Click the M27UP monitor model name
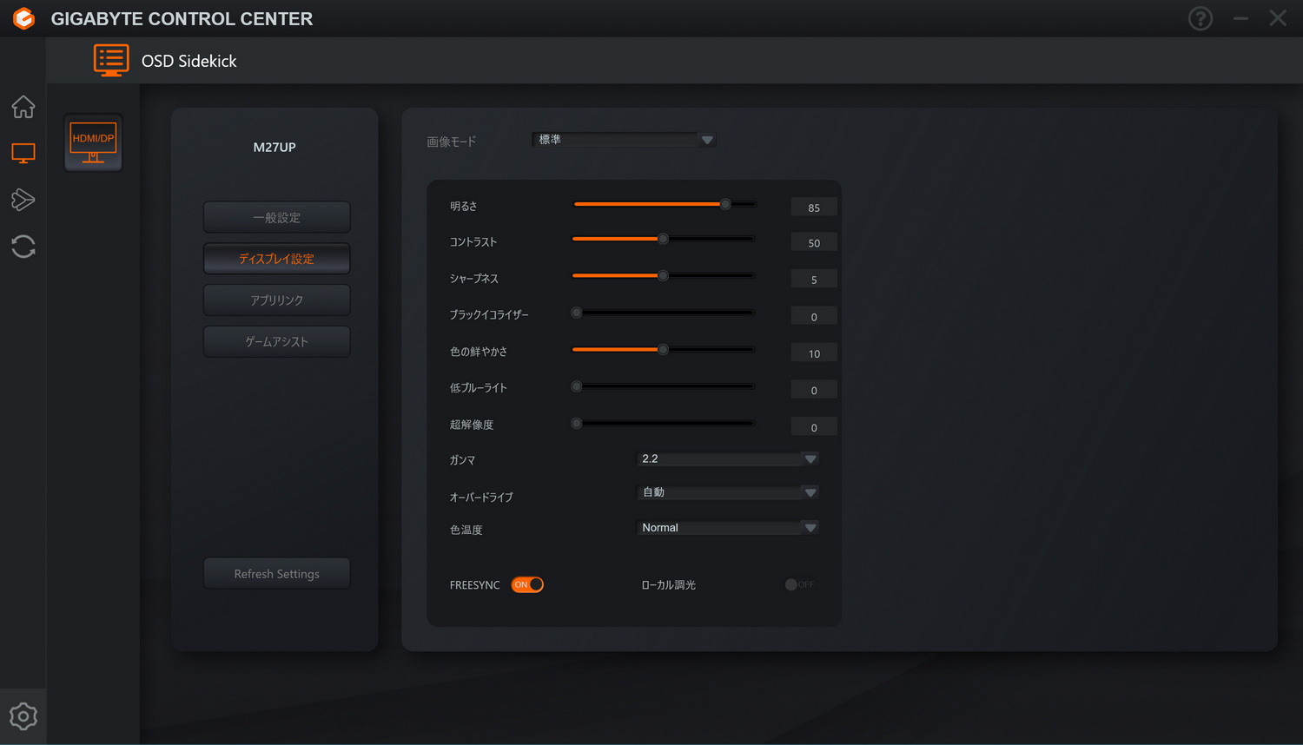Screen dimensions: 1303x745 (274, 148)
